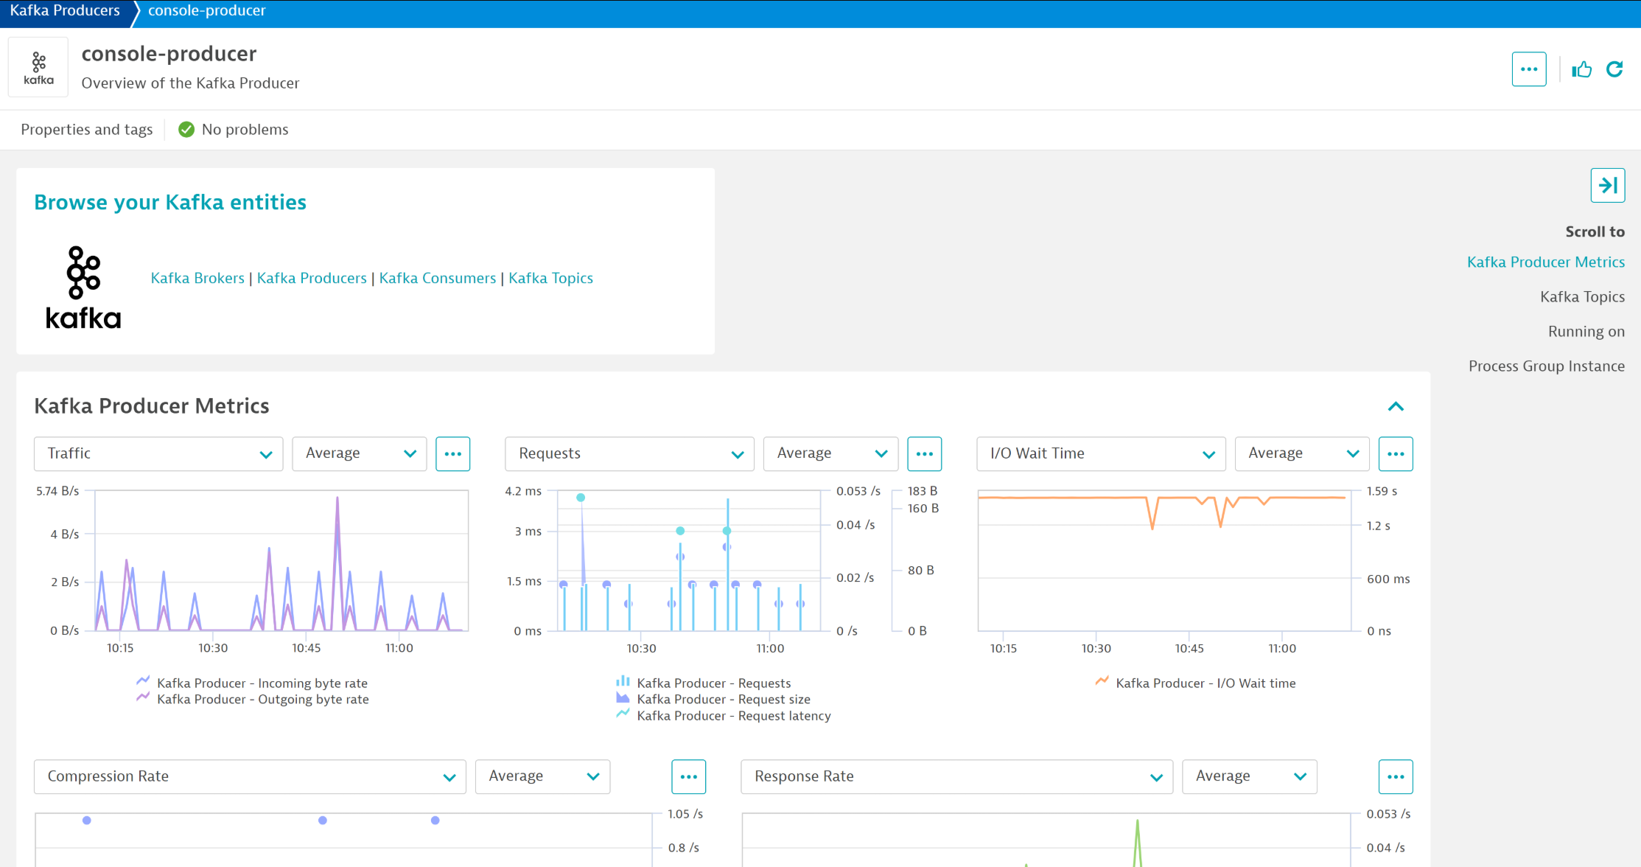Open Compression Rate chart ellipsis menu
The image size is (1641, 867).
coord(688,777)
